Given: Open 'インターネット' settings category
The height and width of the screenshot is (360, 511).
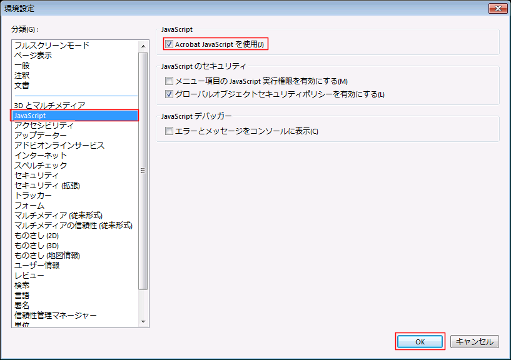Looking at the screenshot, I should pyautogui.click(x=41, y=156).
